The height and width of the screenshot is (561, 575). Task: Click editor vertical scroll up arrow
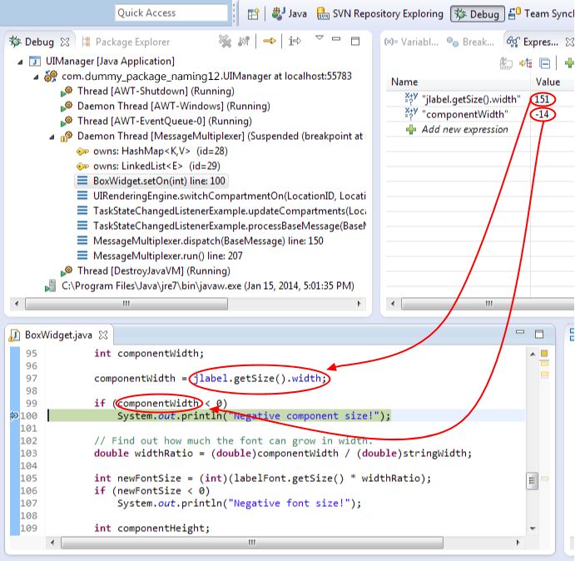(x=533, y=354)
